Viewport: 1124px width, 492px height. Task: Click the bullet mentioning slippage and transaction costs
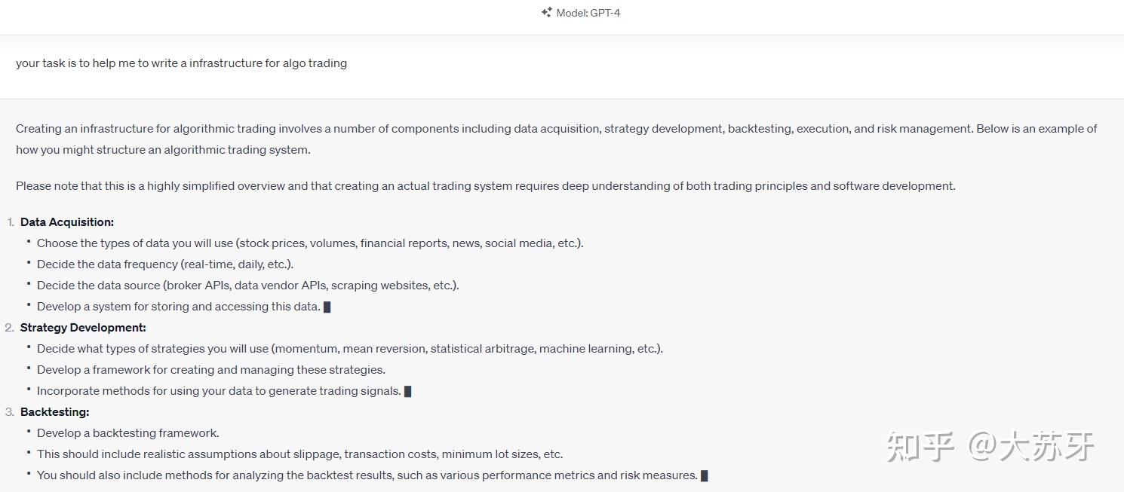coord(300,454)
